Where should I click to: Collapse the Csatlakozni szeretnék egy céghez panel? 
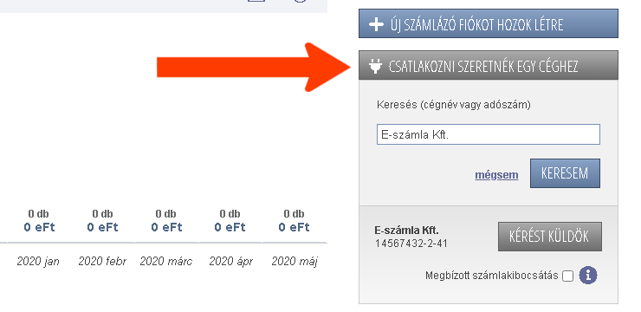pyautogui.click(x=489, y=65)
